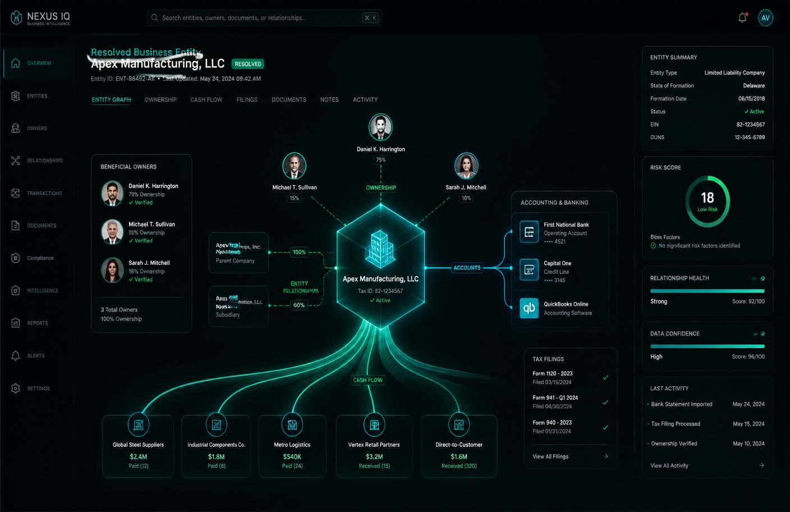Click the central Apex Manufacturing building icon
Screen dimensions: 790x512
(x=380, y=248)
